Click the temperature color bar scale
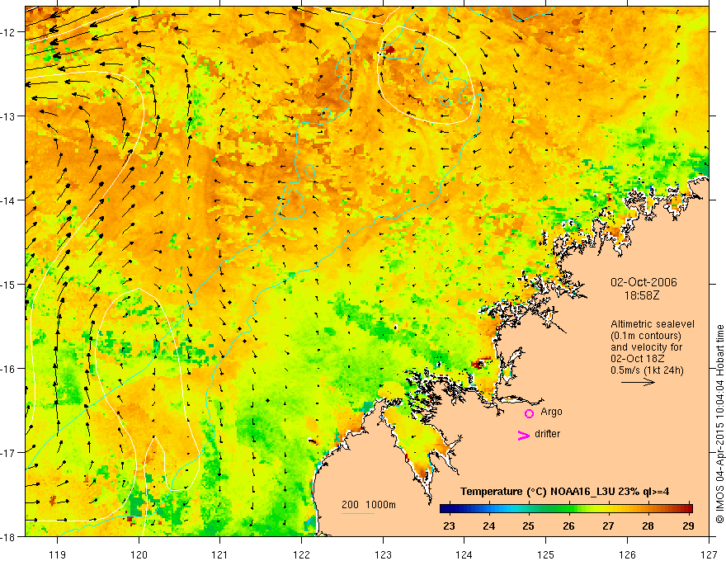The image size is (726, 561). point(566,508)
